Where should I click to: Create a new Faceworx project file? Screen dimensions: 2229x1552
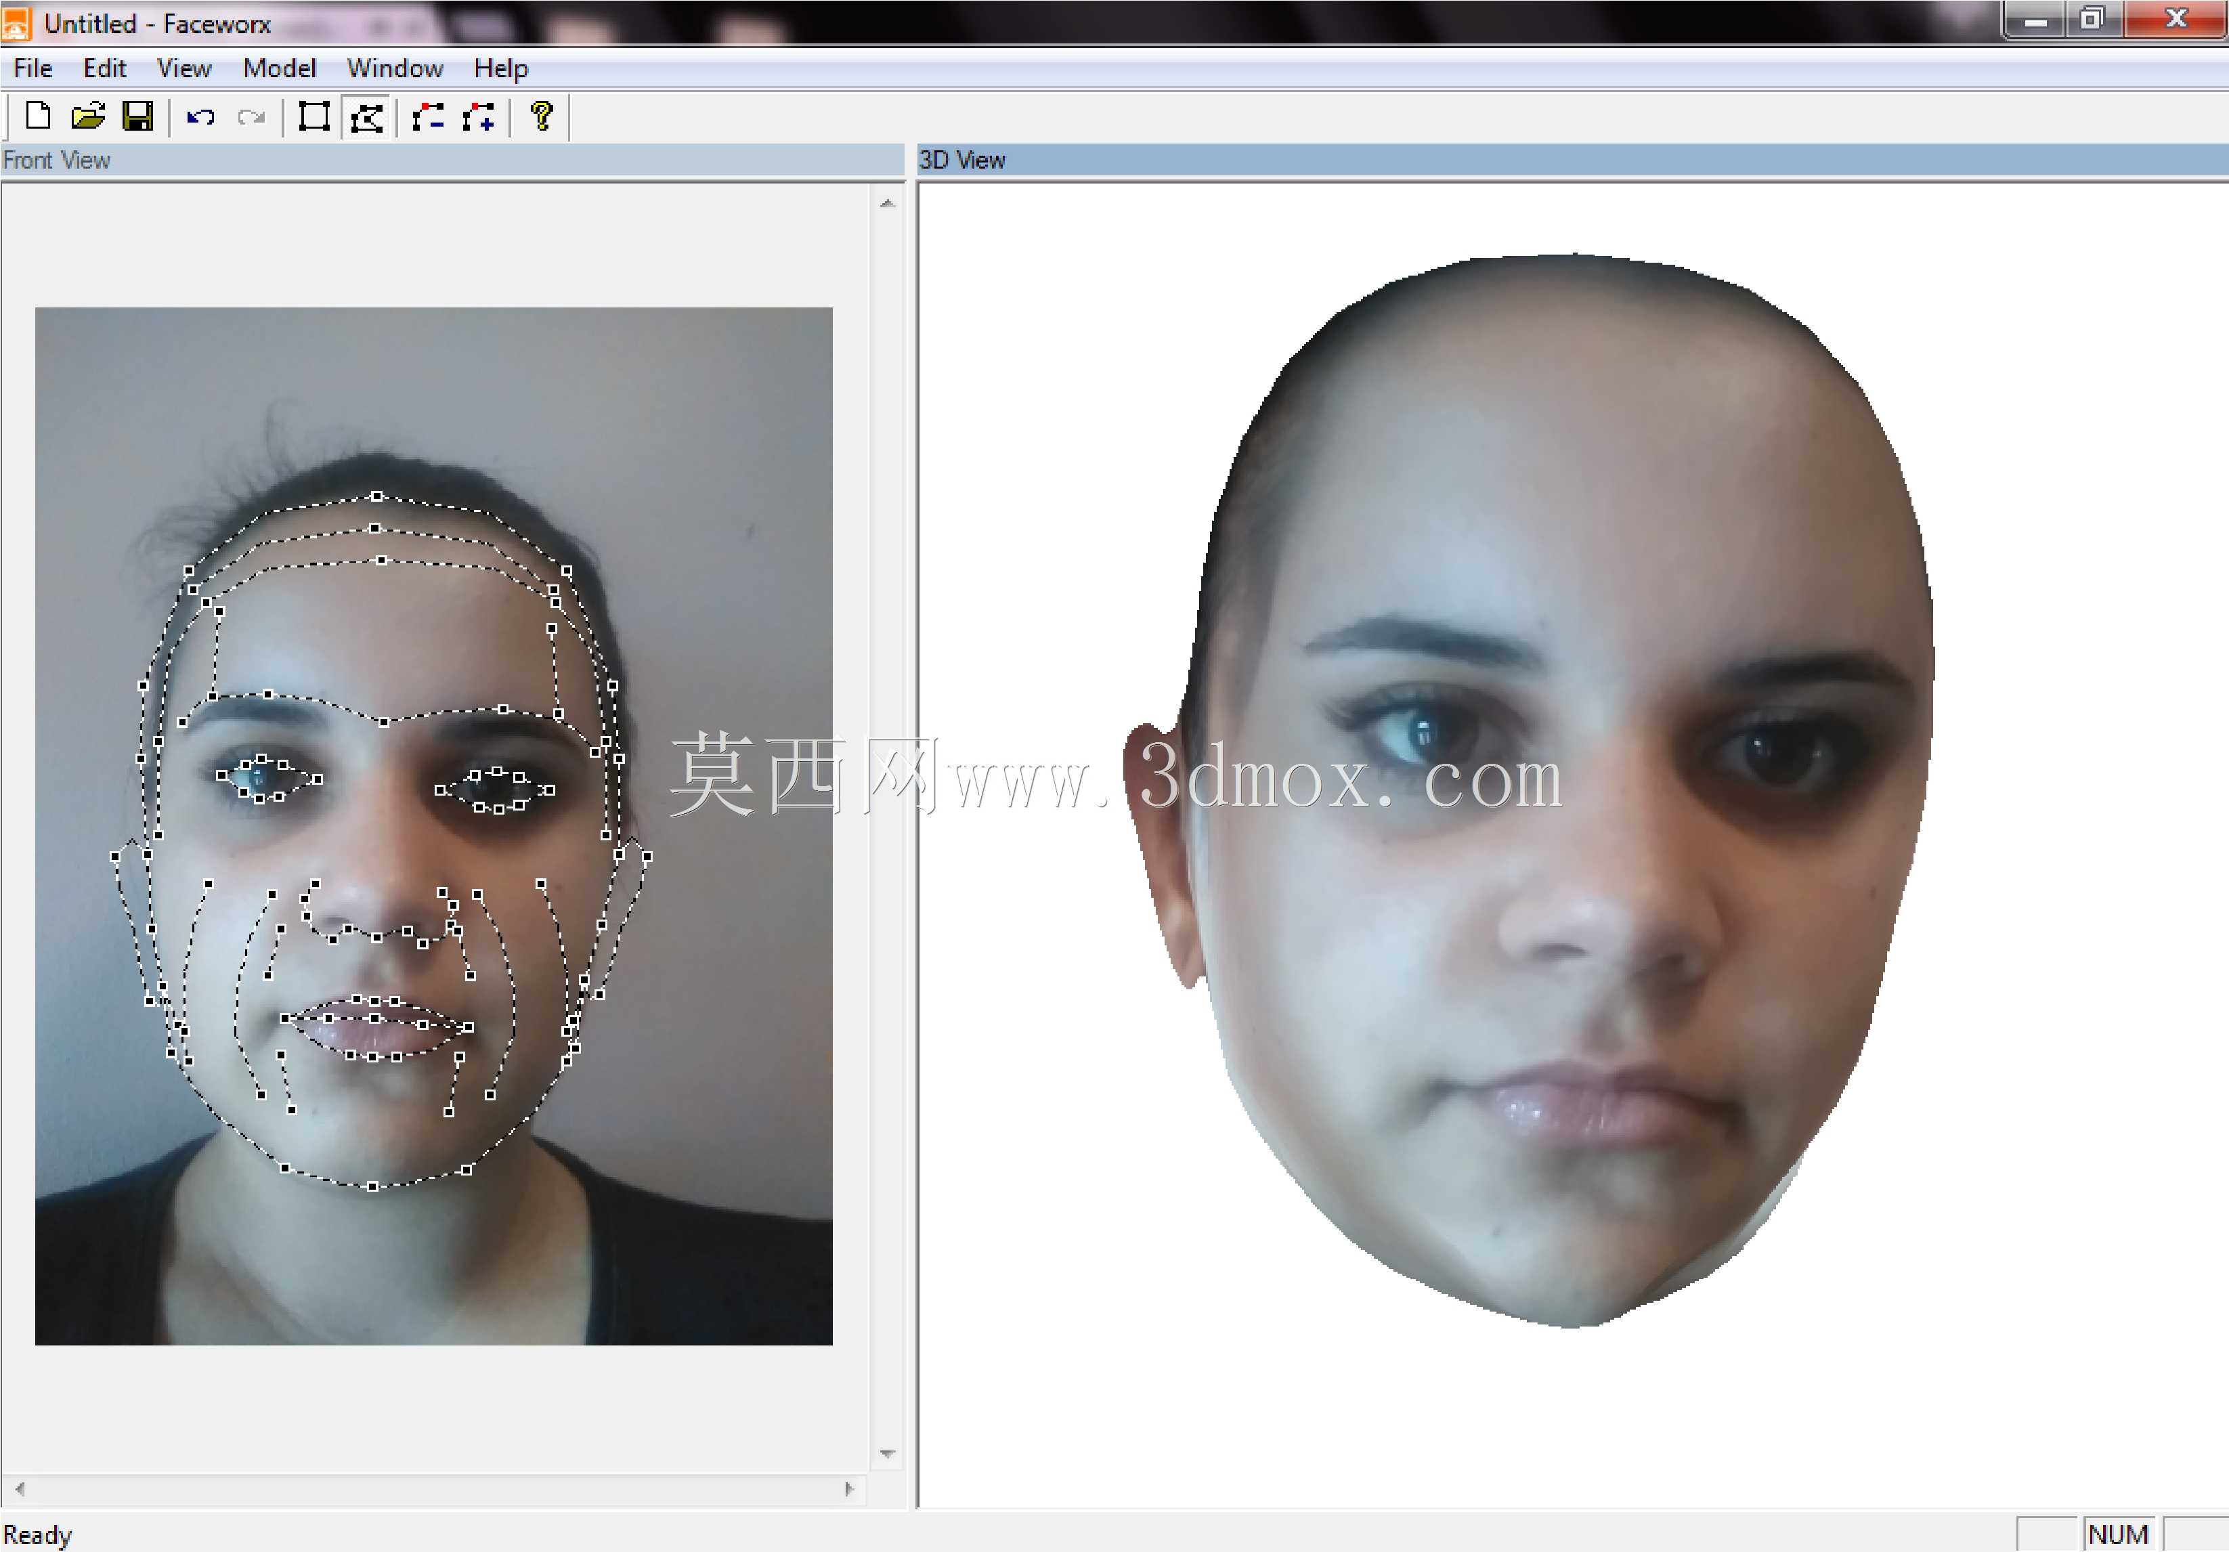tap(38, 116)
